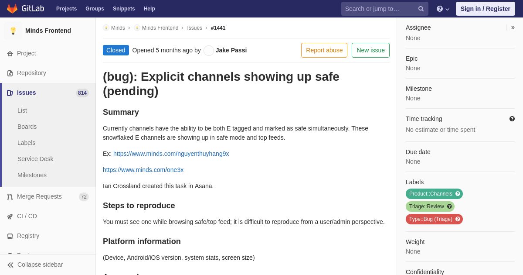Click the Closed status badge
This screenshot has height=275, width=523.
point(116,50)
